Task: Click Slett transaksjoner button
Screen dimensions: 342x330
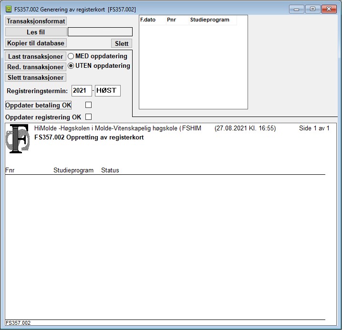Action: pos(35,77)
